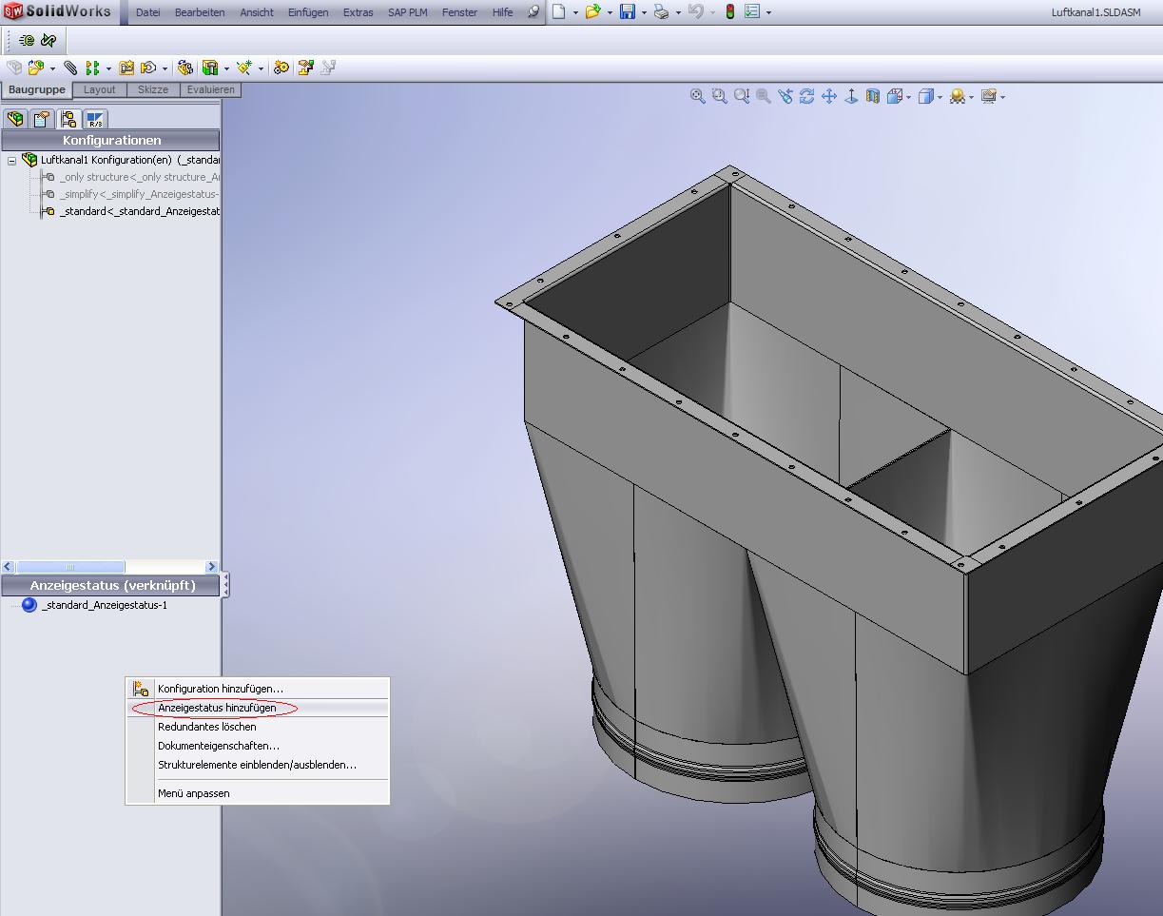1163x916 pixels.
Task: Click Konfiguration hinzufügen... menu entry
Action: (x=220, y=689)
